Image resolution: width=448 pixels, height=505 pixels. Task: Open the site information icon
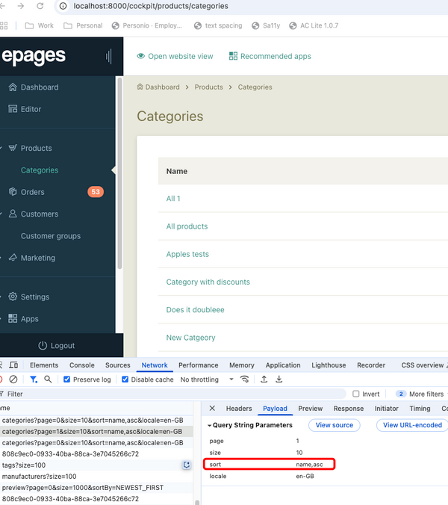click(x=63, y=6)
